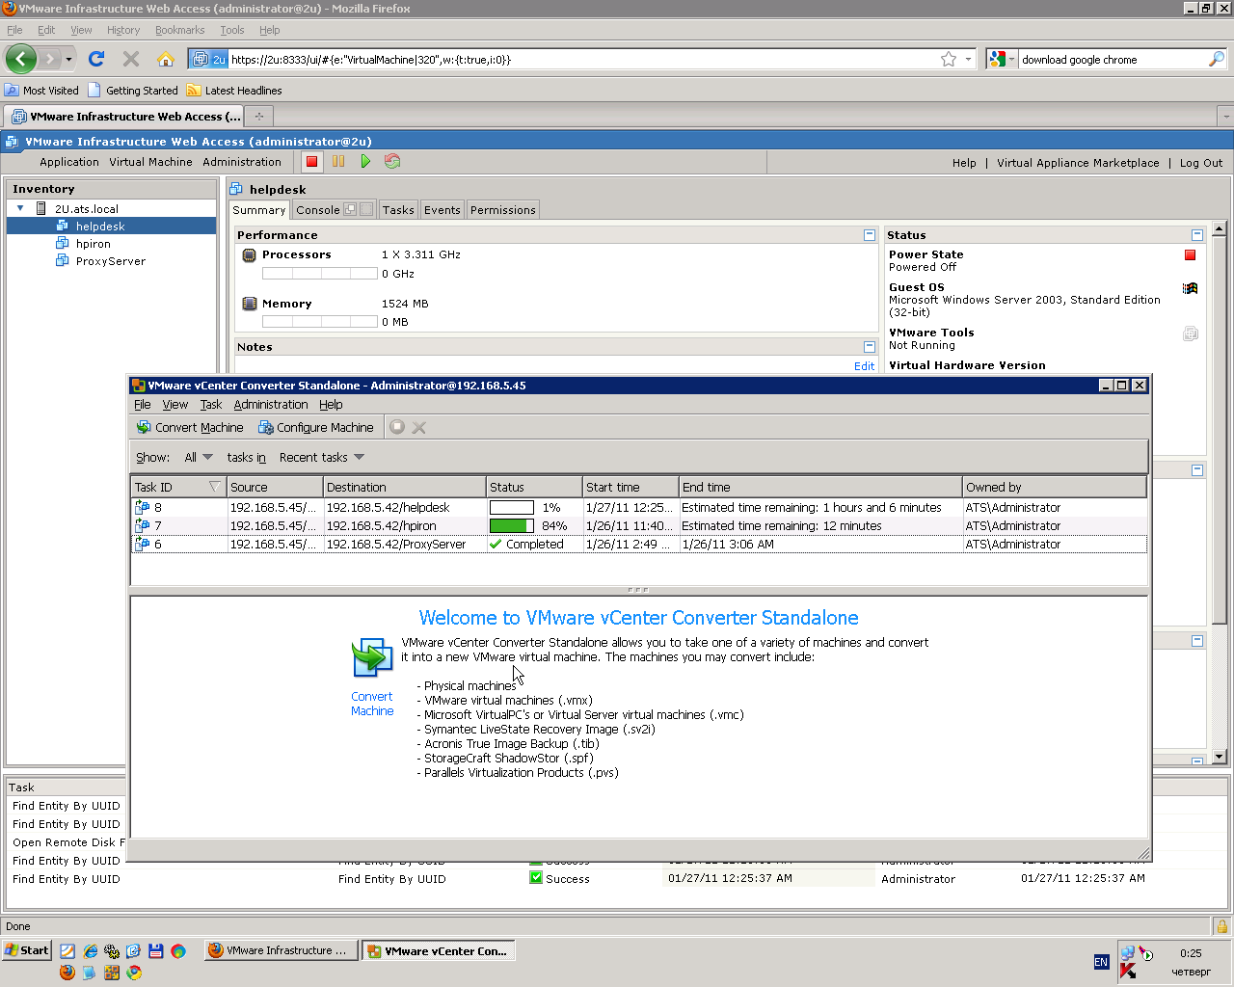Image resolution: width=1234 pixels, height=987 pixels.
Task: Click the Convert Machine link under welcome icon
Action: coord(372,704)
